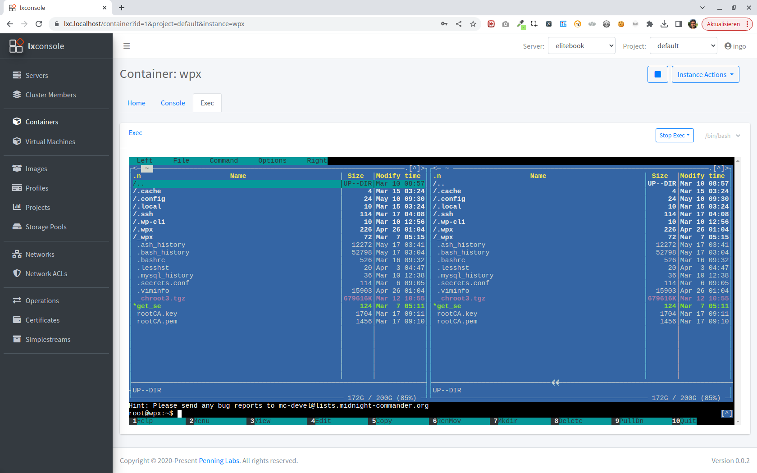Toggle the sidebar with the hamburger icon
757x473 pixels.
click(127, 45)
